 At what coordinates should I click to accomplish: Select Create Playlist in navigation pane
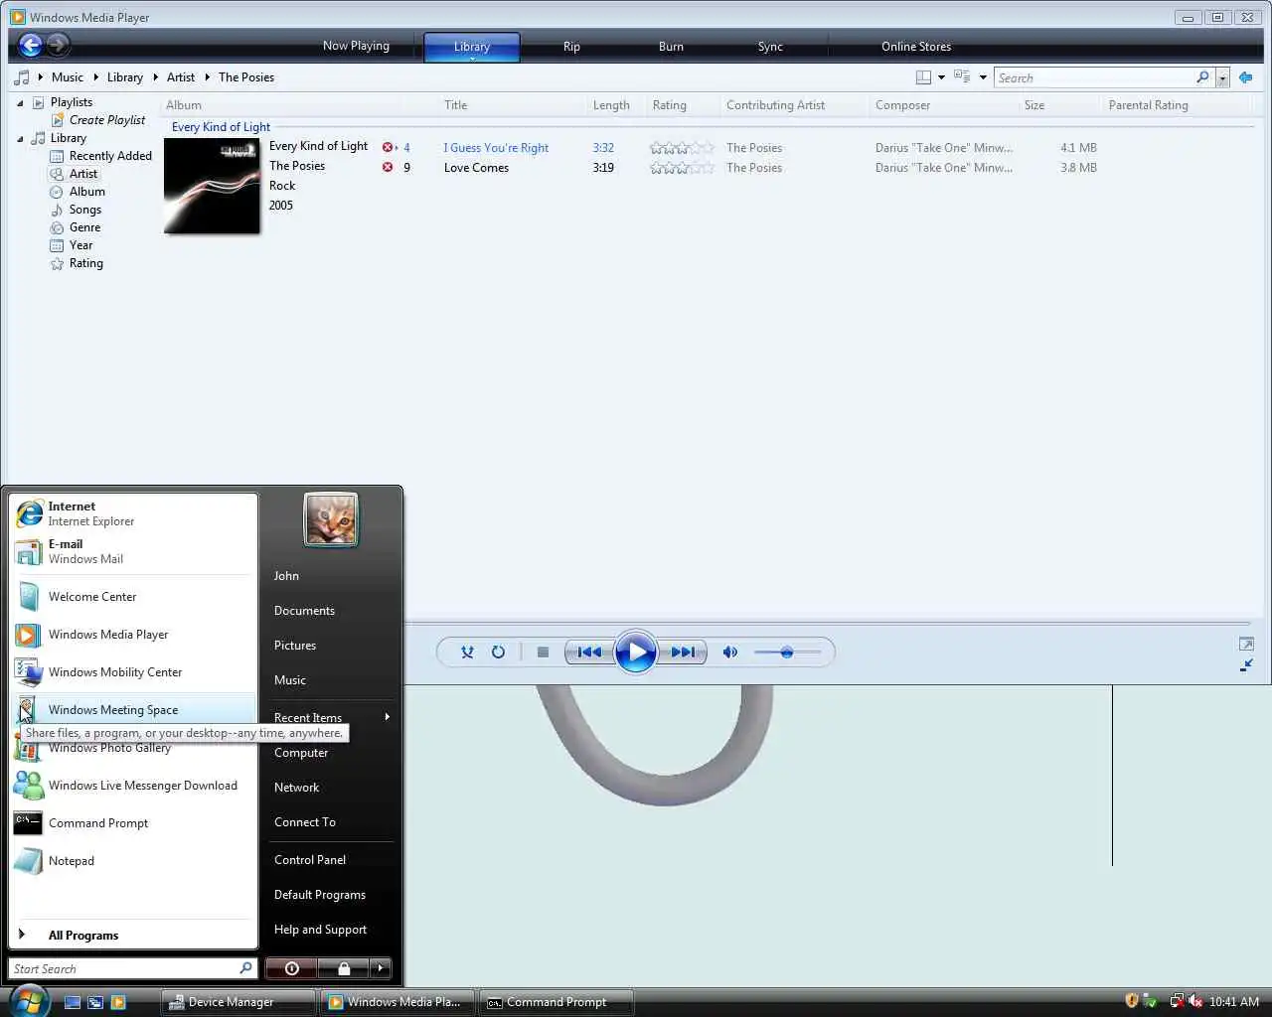point(97,120)
